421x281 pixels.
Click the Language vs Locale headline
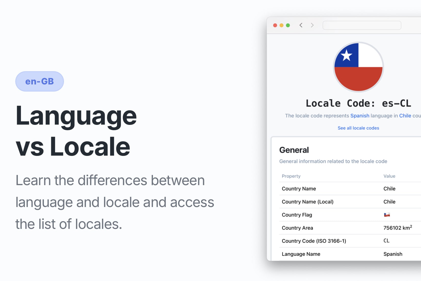click(76, 131)
